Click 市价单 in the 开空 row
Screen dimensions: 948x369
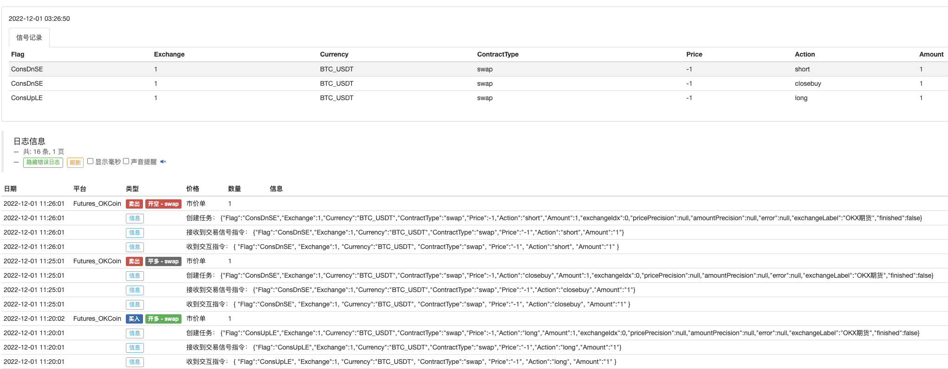coord(196,204)
